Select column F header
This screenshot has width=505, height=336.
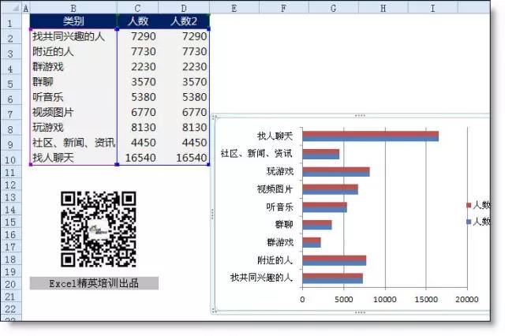point(284,8)
